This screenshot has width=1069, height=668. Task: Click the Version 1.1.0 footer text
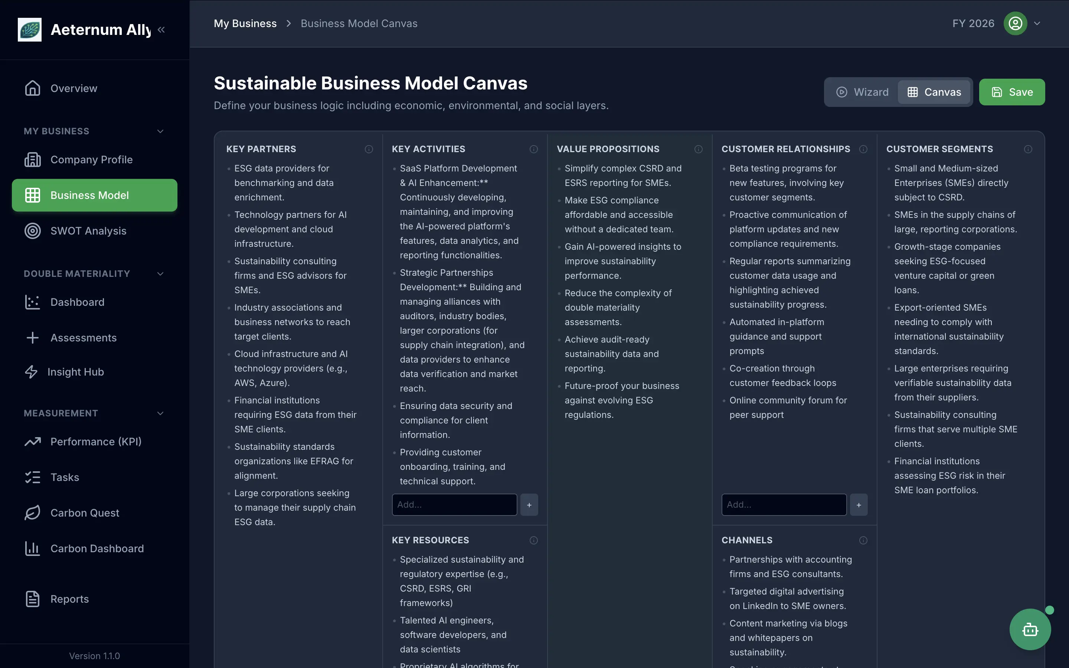point(95,656)
